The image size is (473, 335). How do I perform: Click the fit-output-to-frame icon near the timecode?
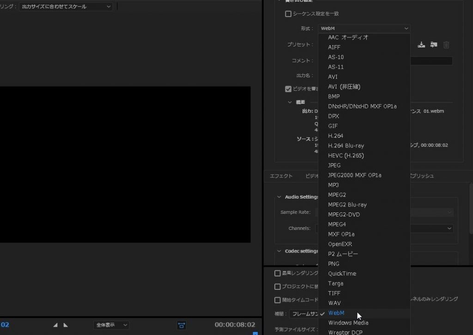182,324
